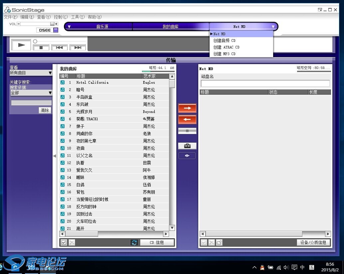The height and width of the screenshot is (274, 344).
Task: Choose 创建 ATRAC CD from the dropdown
Action: (241, 47)
